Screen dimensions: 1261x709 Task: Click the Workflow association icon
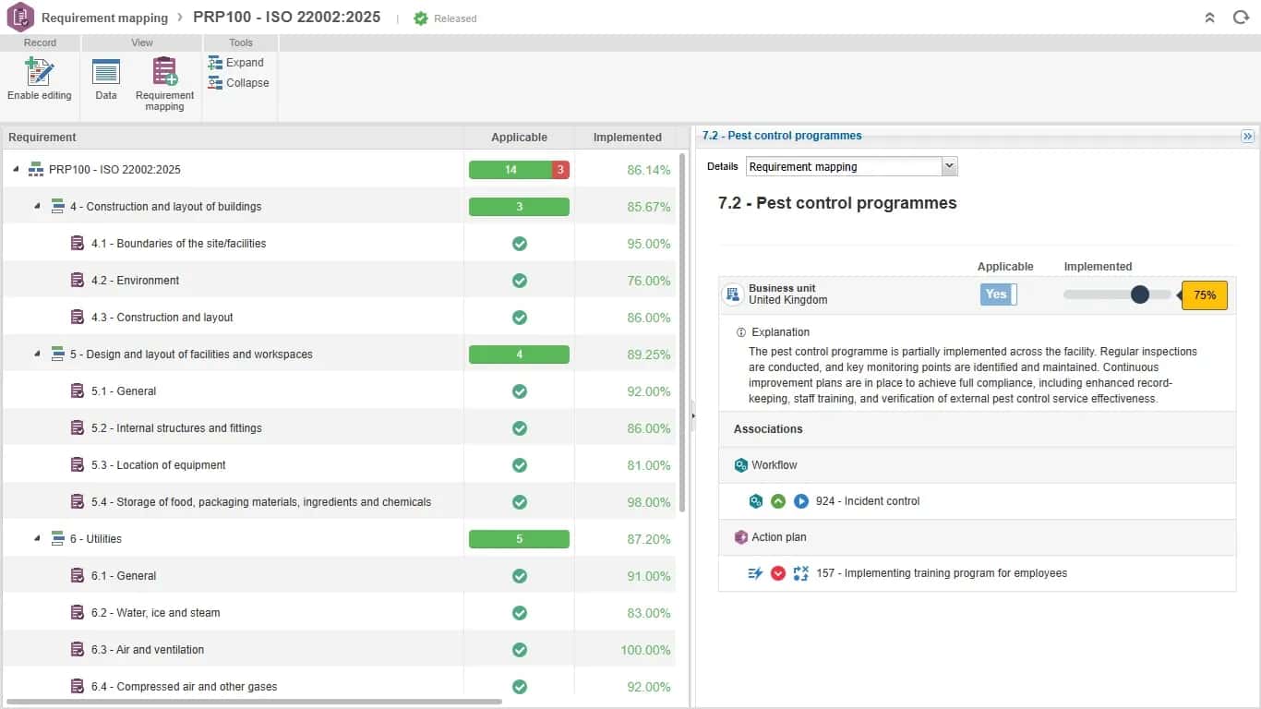tap(740, 465)
